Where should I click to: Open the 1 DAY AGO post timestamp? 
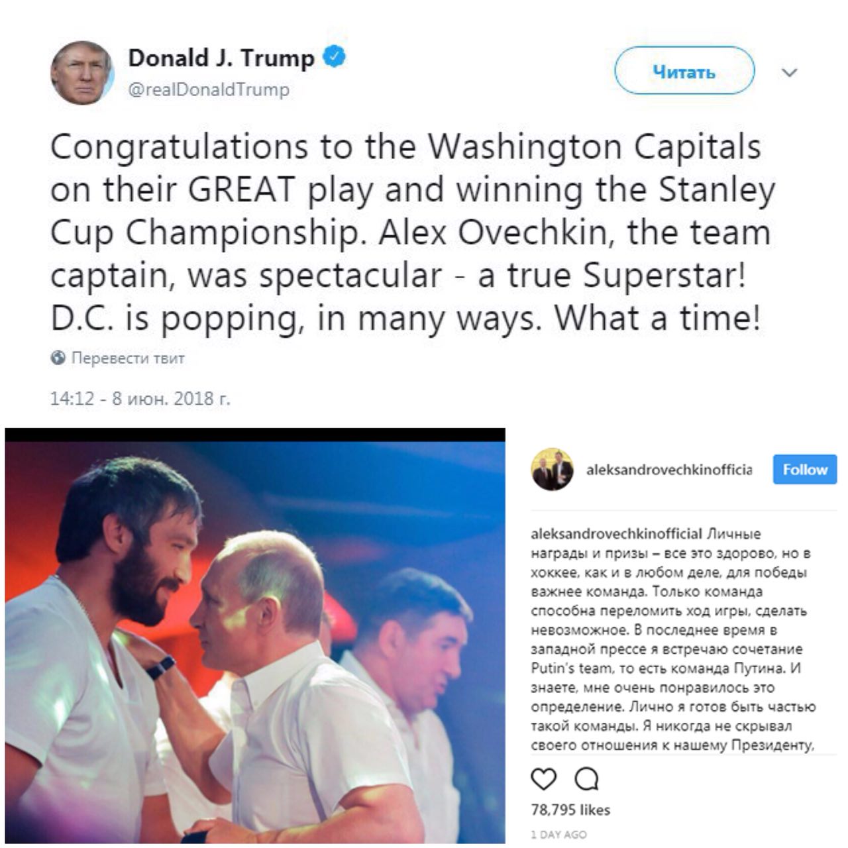click(558, 835)
